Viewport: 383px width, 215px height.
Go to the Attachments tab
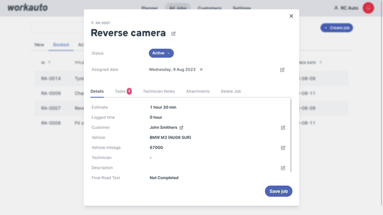point(197,91)
